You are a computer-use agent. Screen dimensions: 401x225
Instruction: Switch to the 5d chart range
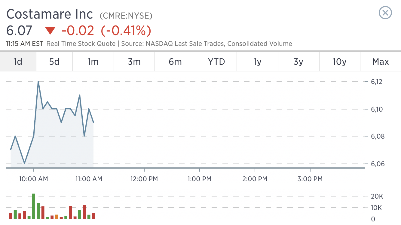[54, 62]
